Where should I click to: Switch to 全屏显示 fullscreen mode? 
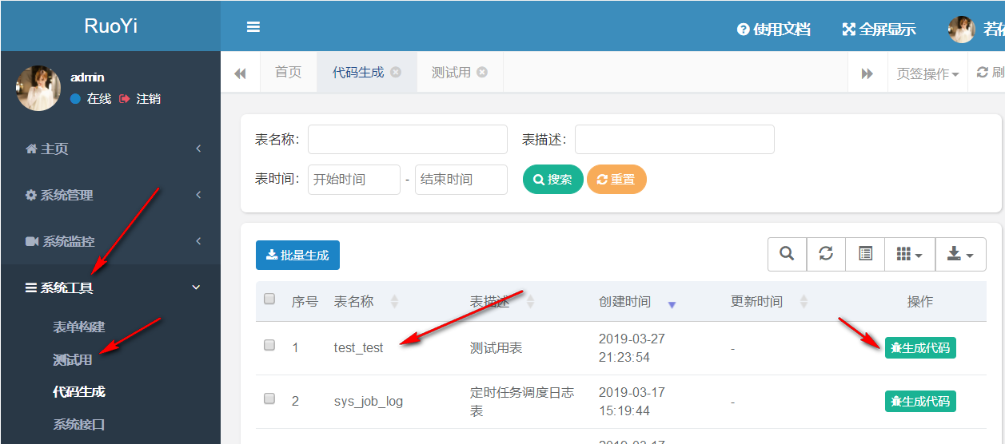[x=879, y=30]
